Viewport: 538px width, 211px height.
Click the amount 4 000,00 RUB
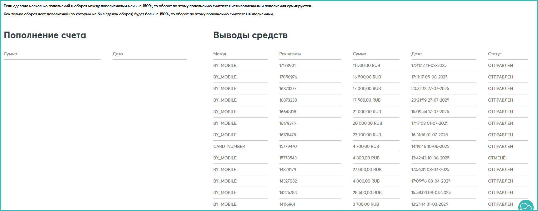(366, 181)
